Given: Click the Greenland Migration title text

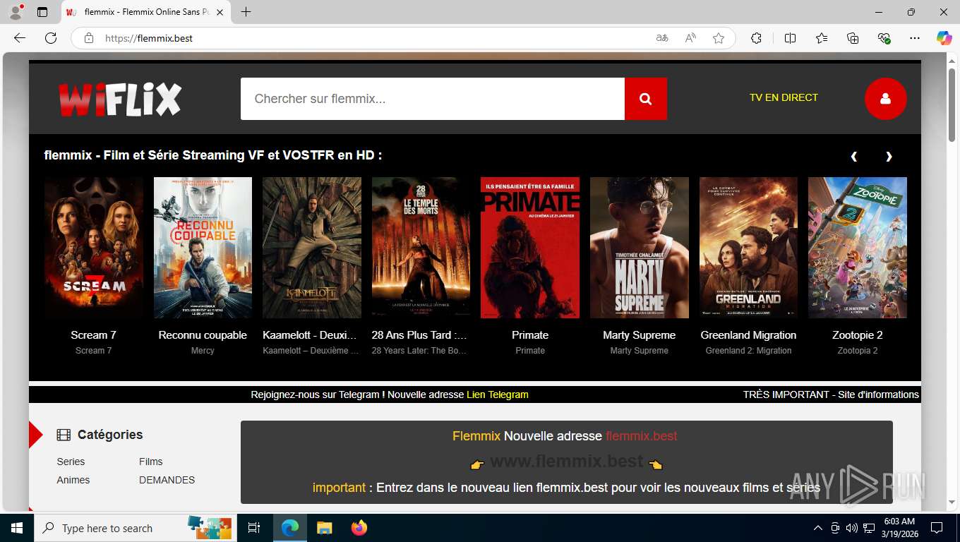Looking at the screenshot, I should (748, 335).
